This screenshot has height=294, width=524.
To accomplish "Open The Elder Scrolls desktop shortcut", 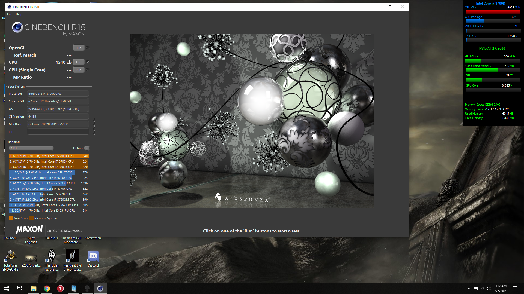I will [x=52, y=256].
